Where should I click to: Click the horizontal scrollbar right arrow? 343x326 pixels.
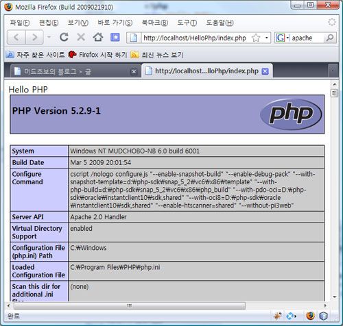325,305
